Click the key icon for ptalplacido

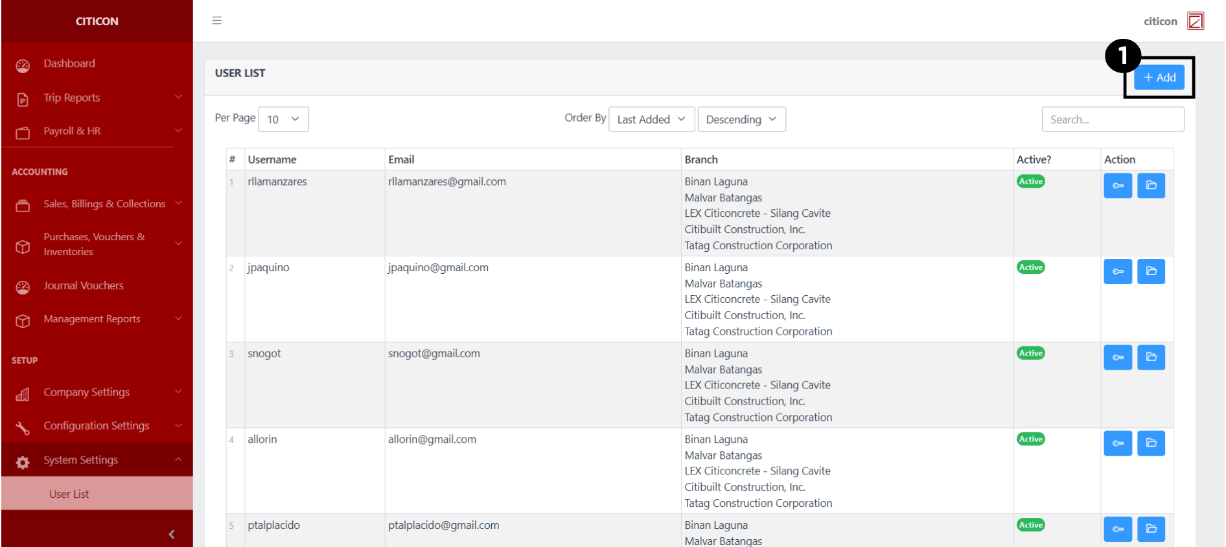coord(1117,529)
